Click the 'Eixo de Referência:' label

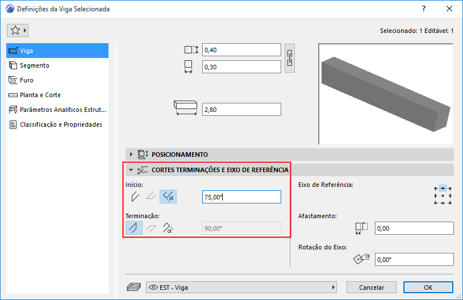click(x=326, y=185)
